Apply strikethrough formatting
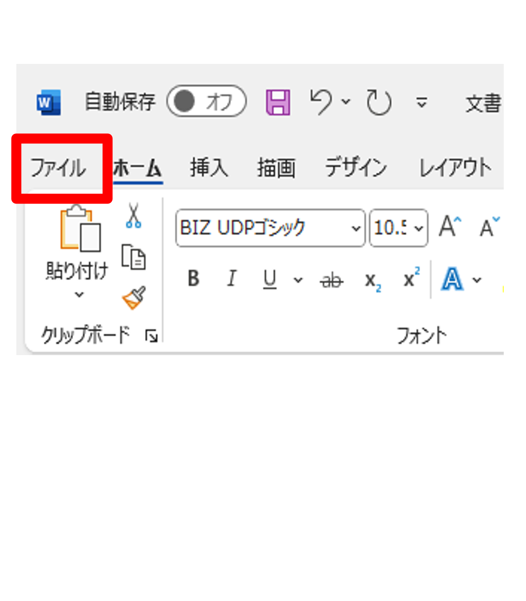 point(331,280)
